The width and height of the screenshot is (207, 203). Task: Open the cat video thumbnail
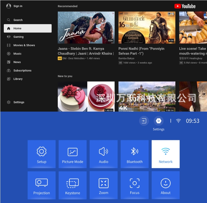(193, 96)
